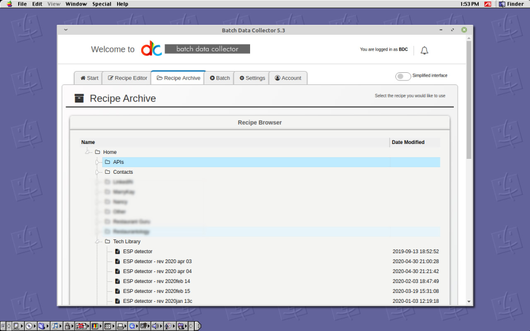Open the Special menu
This screenshot has width=530, height=331.
coord(102,4)
